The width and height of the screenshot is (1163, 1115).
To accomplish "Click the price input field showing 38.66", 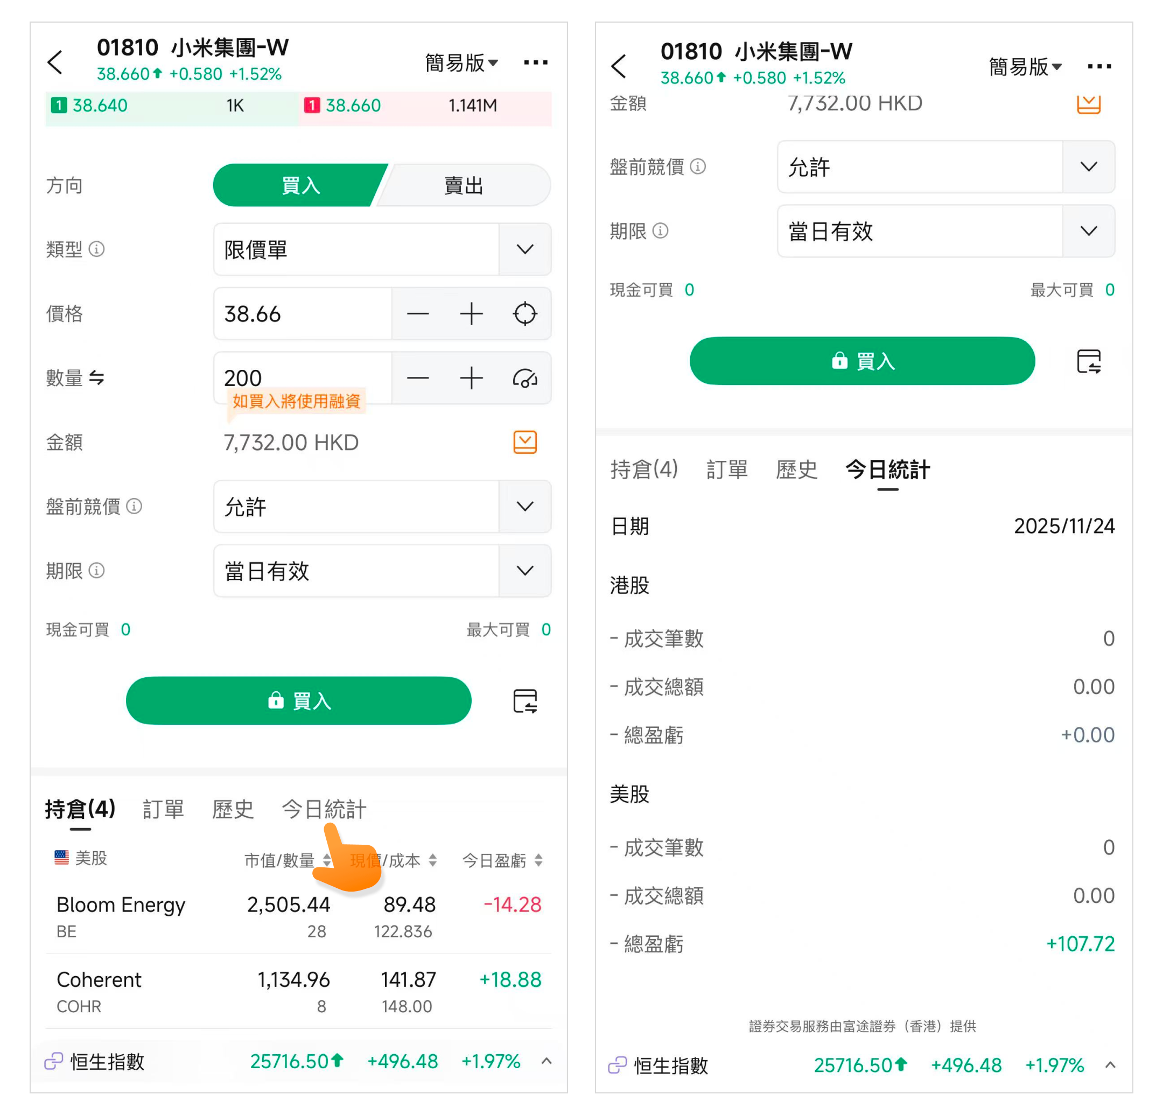I will (x=303, y=314).
